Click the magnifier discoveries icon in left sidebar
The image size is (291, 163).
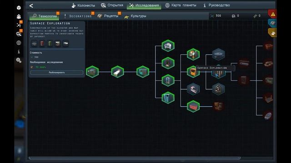coord(19,34)
